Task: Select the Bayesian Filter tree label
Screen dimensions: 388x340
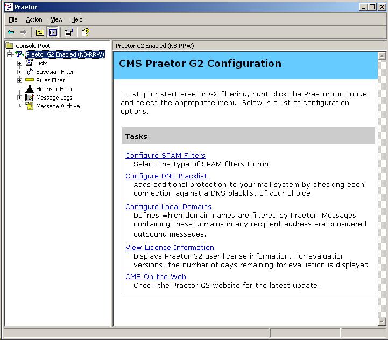Action: pos(55,72)
